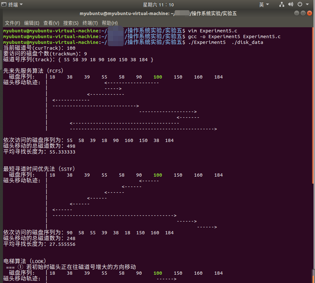Click 184 in the FCFS 磁盘序列 row
The height and width of the screenshot is (283, 315).
[218, 77]
